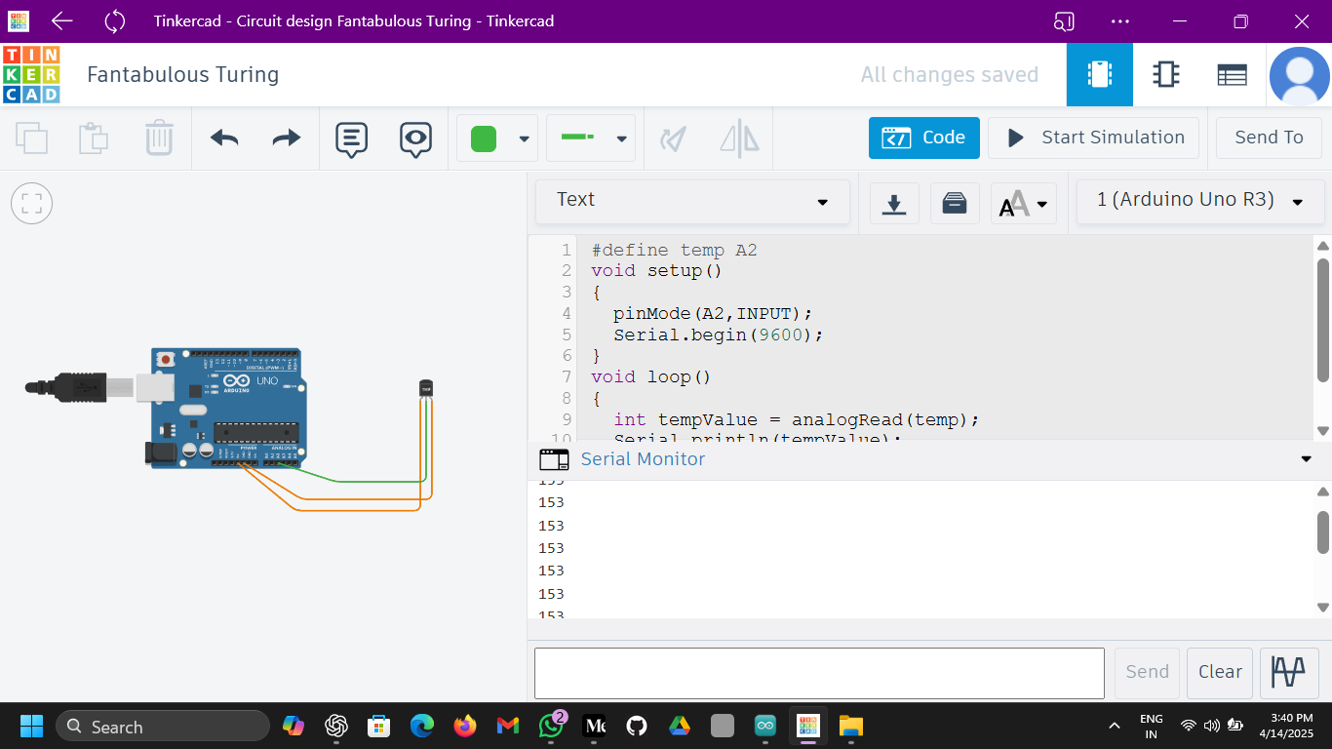
Task: Open the Notes tool
Action: [351, 139]
